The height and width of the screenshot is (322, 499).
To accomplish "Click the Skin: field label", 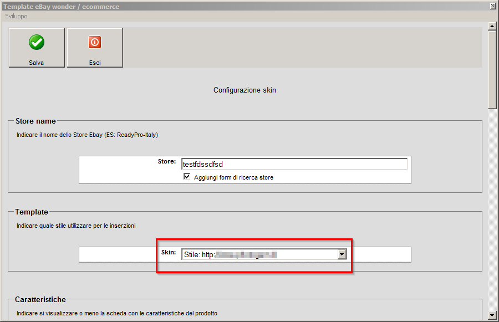I will (169, 252).
